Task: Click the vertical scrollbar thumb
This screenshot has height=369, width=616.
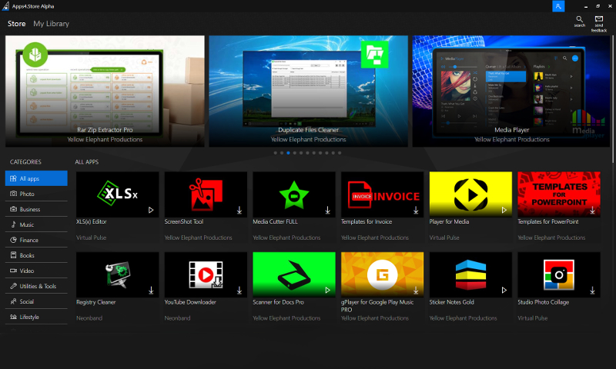Action: tap(613, 99)
